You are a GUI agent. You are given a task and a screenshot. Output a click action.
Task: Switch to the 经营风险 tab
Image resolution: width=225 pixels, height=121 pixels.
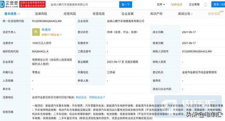tap(70, 14)
